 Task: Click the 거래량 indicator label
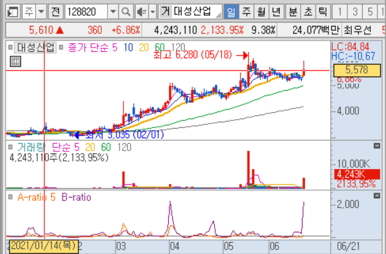click(x=31, y=147)
